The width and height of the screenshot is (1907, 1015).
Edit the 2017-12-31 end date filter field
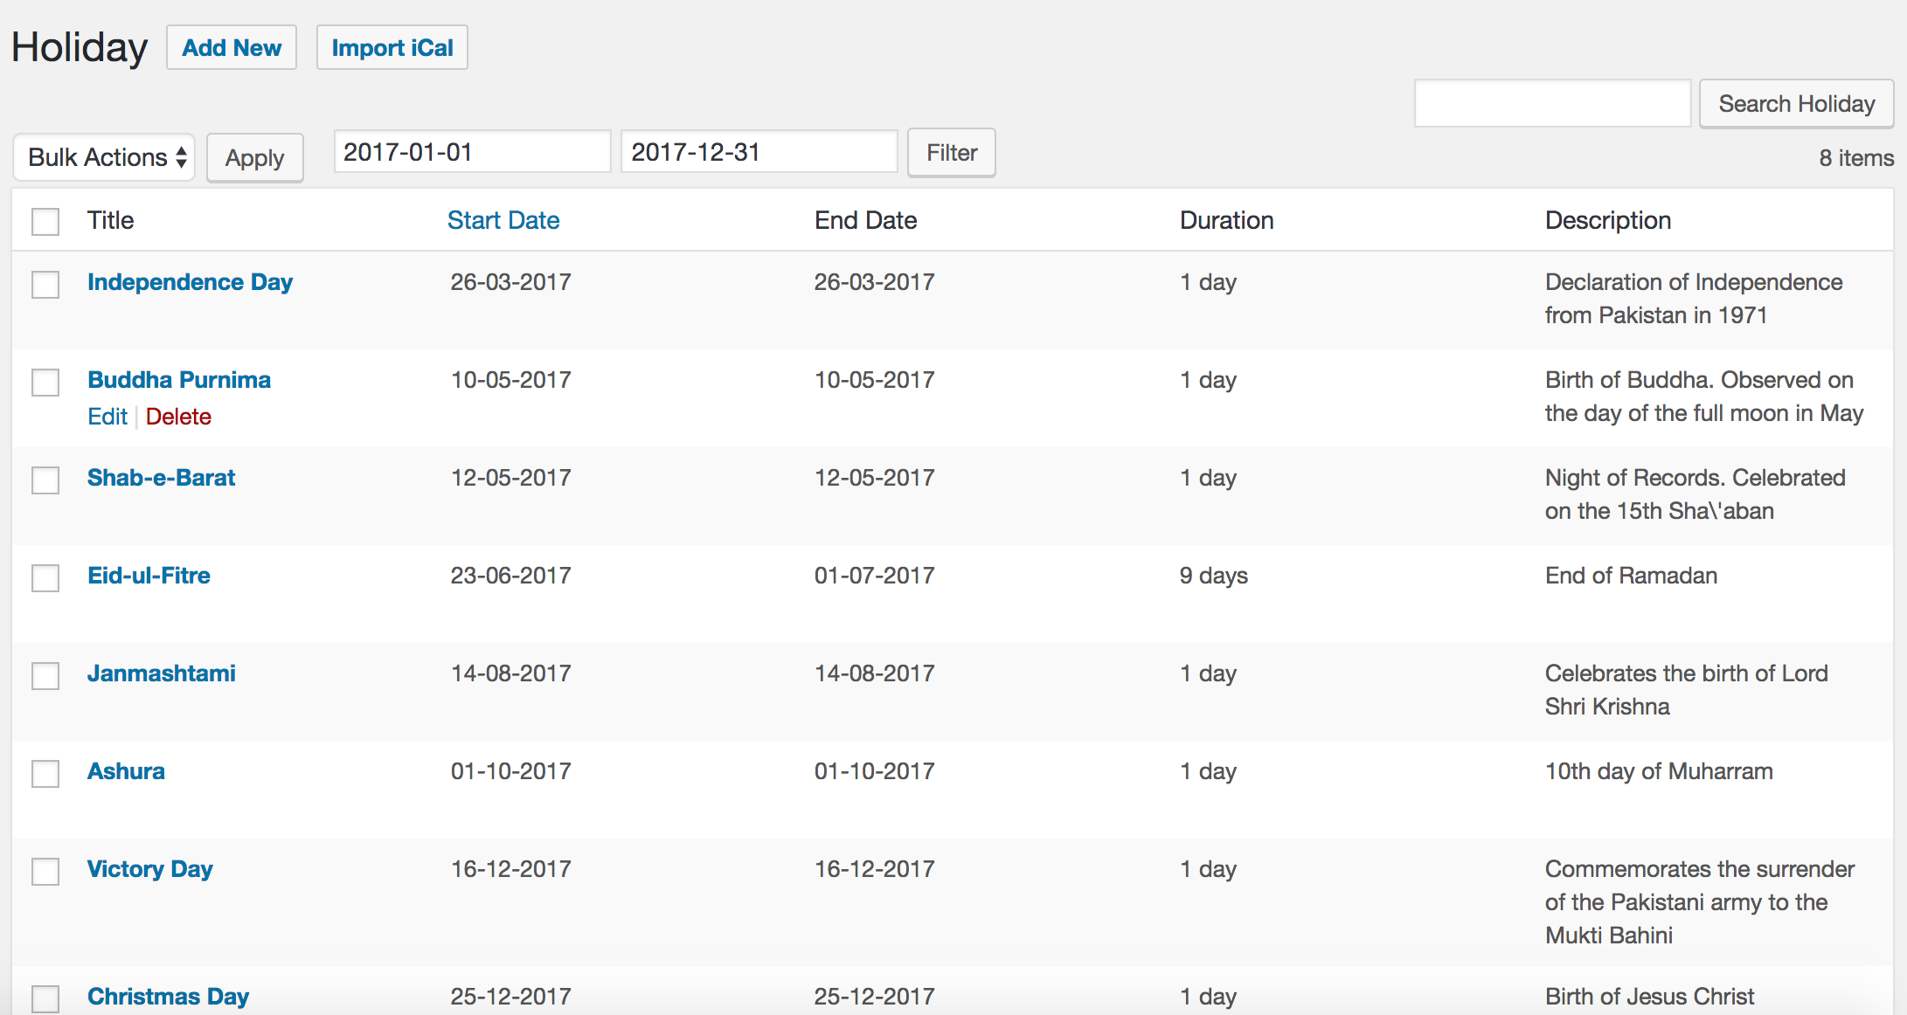click(x=759, y=152)
